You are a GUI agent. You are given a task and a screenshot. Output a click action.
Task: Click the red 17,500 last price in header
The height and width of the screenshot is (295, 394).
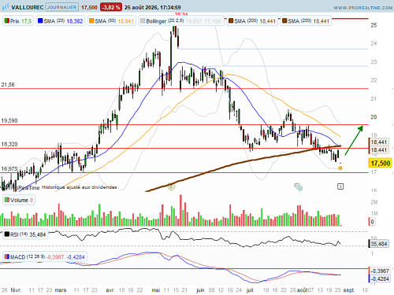[89, 7]
